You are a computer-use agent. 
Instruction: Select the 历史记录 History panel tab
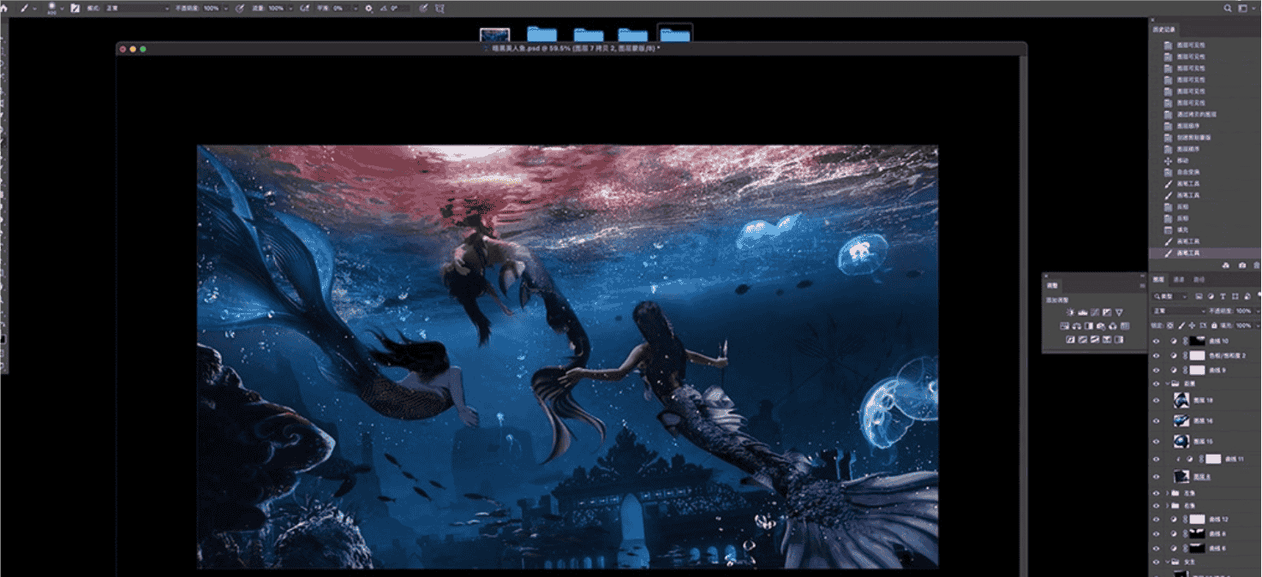point(1163,30)
